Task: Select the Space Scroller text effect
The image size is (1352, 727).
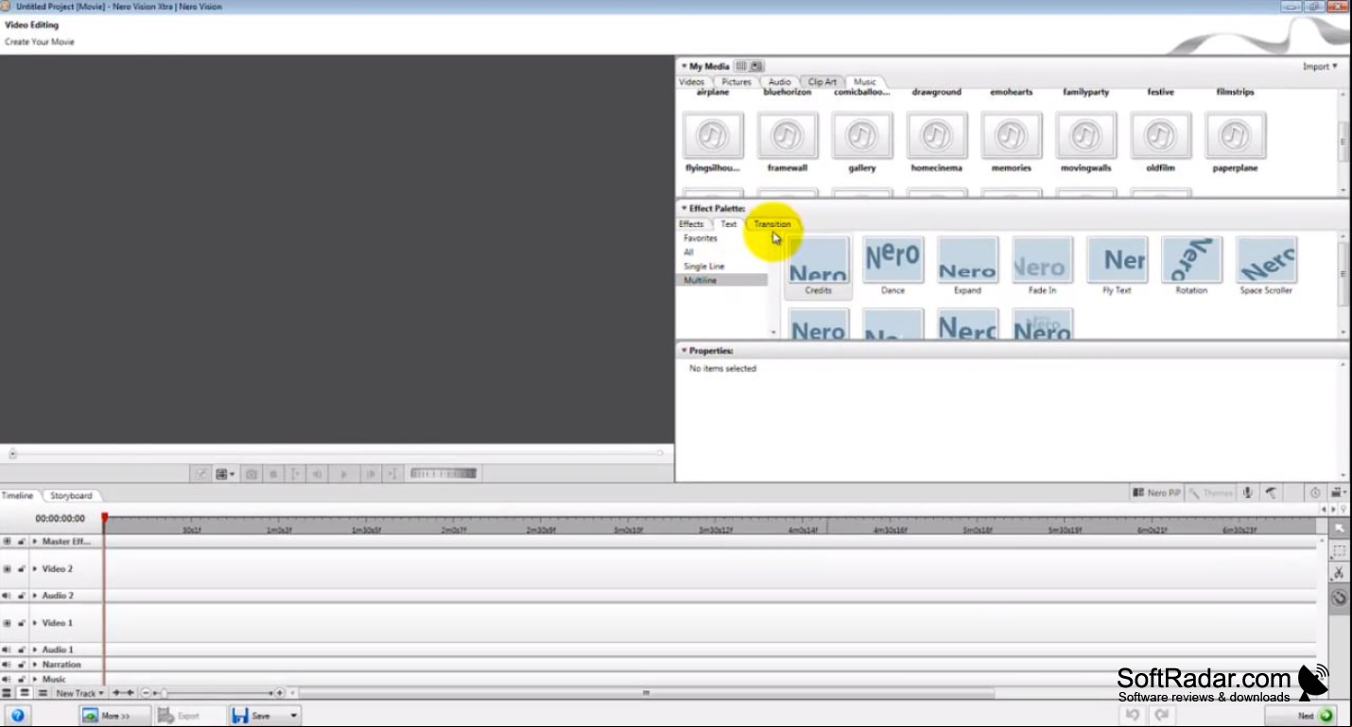Action: [x=1266, y=267]
